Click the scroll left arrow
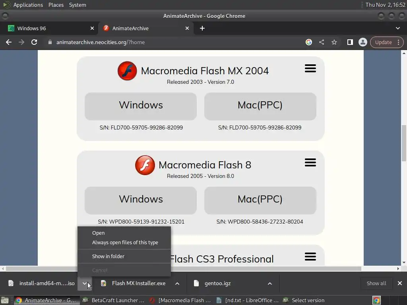This screenshot has width=407, height=305. pyautogui.click(x=3, y=269)
